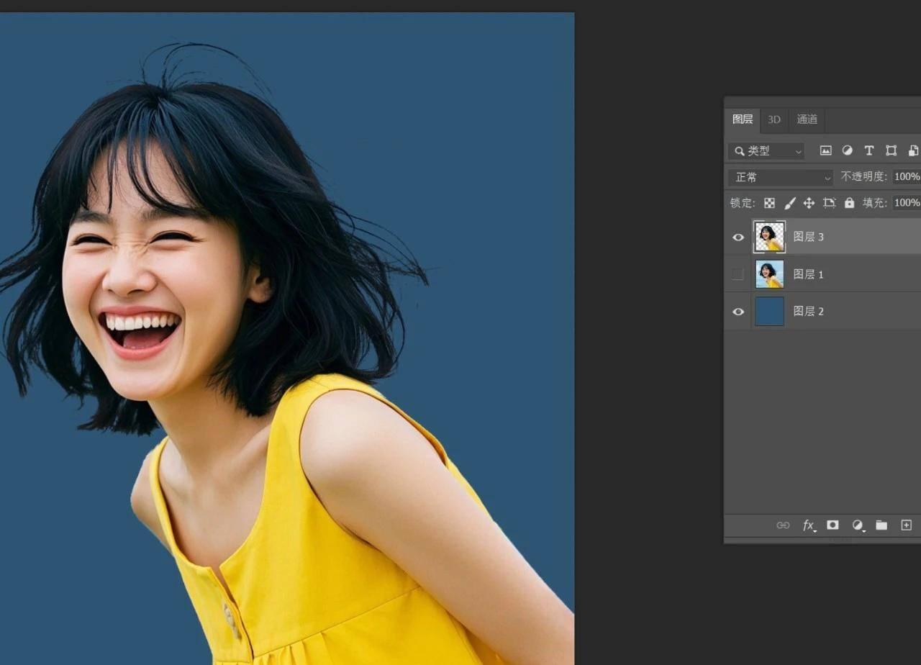
Task: Switch to the 通道 tab
Action: pos(807,119)
